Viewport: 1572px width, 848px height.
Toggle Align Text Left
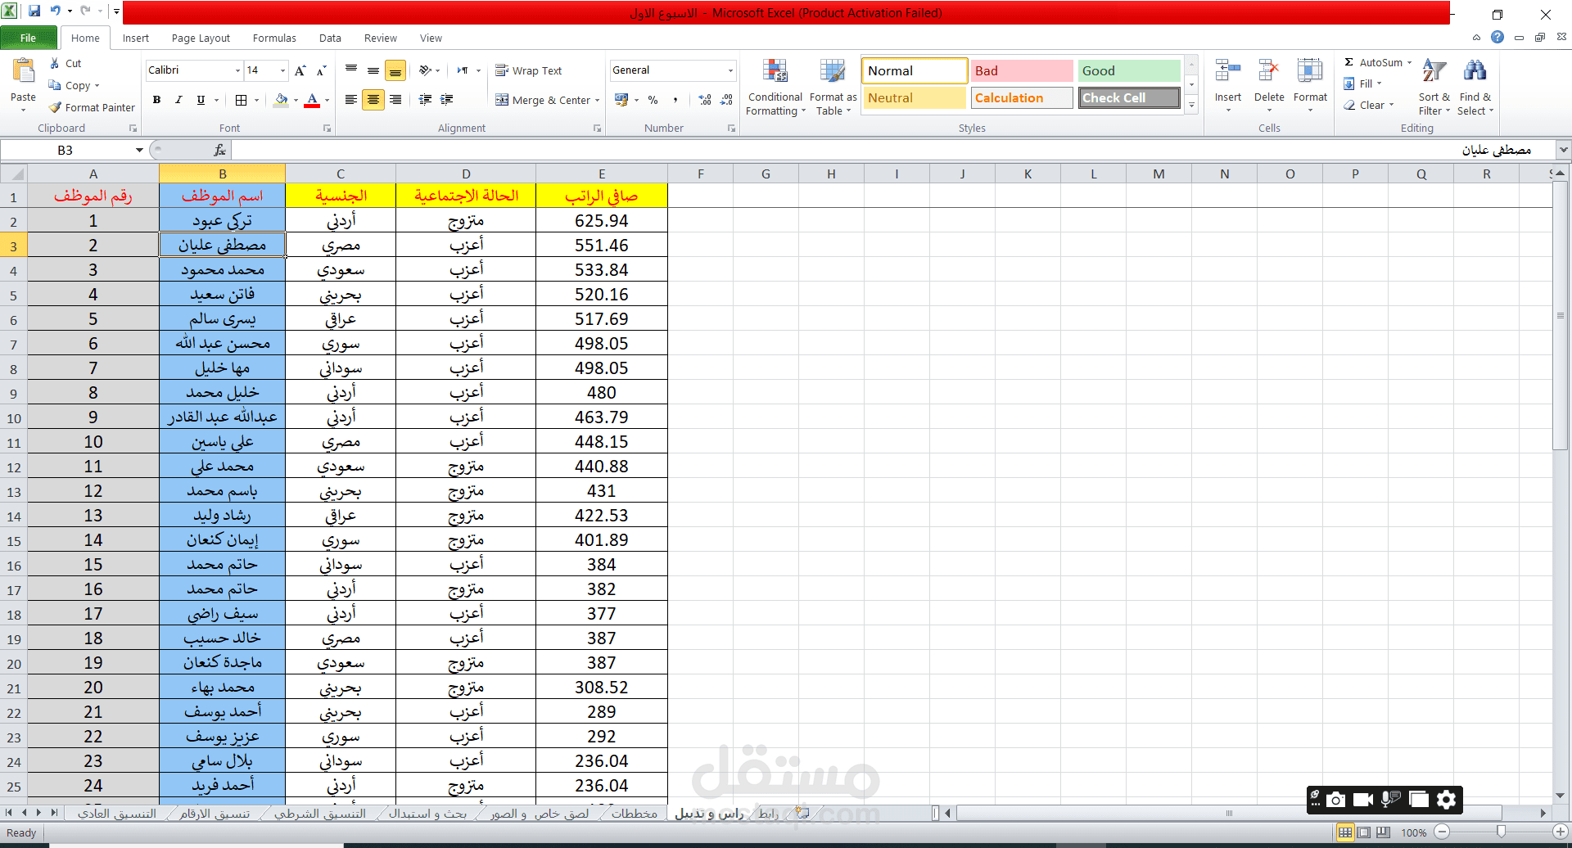351,100
